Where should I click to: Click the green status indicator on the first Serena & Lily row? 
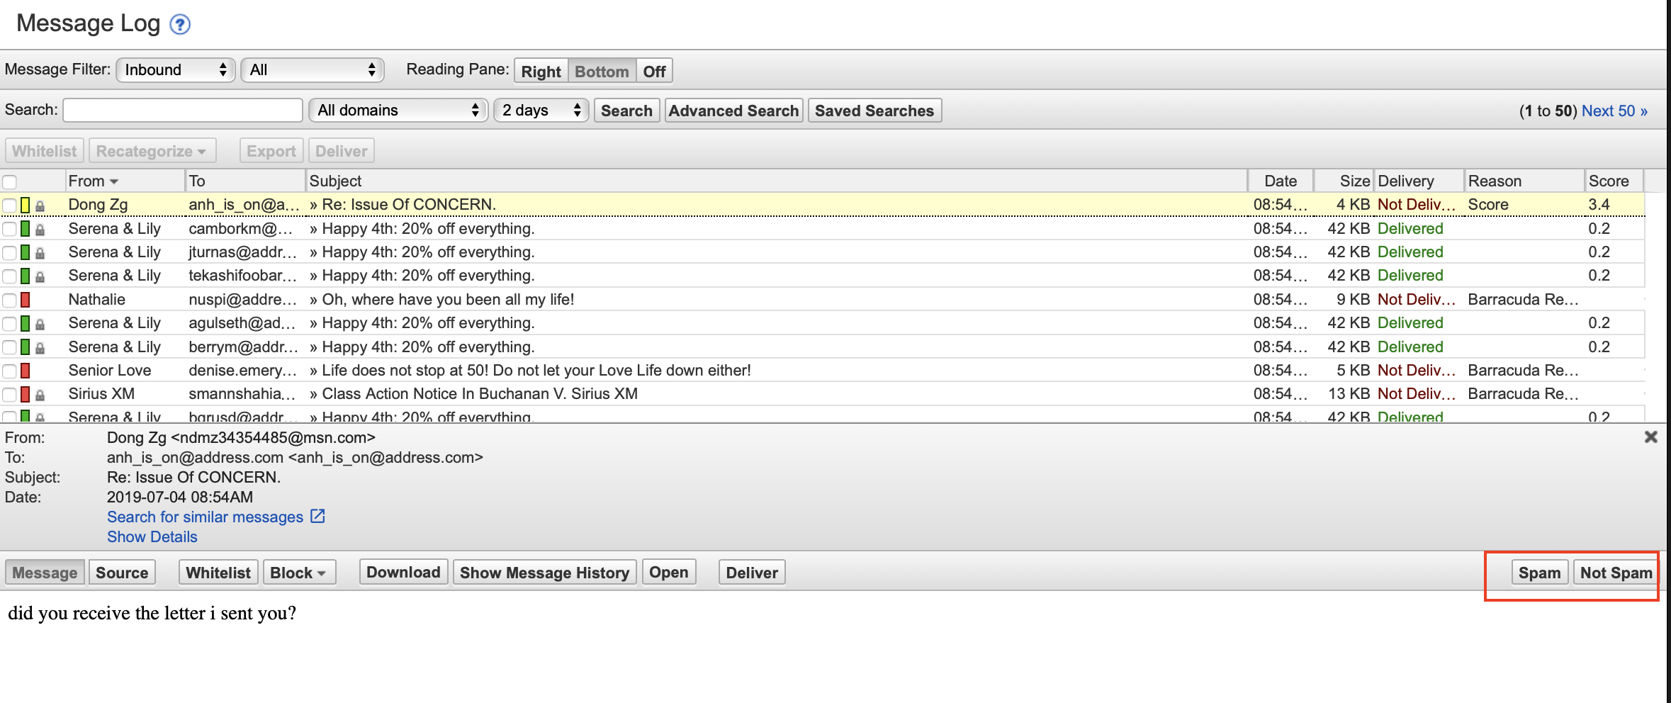click(26, 229)
